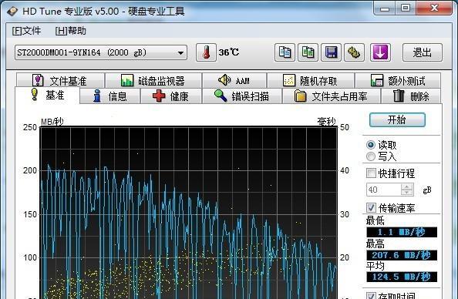Image resolution: width=458 pixels, height=299 pixels.
Task: Open the File (文件) menu
Action: [26, 31]
